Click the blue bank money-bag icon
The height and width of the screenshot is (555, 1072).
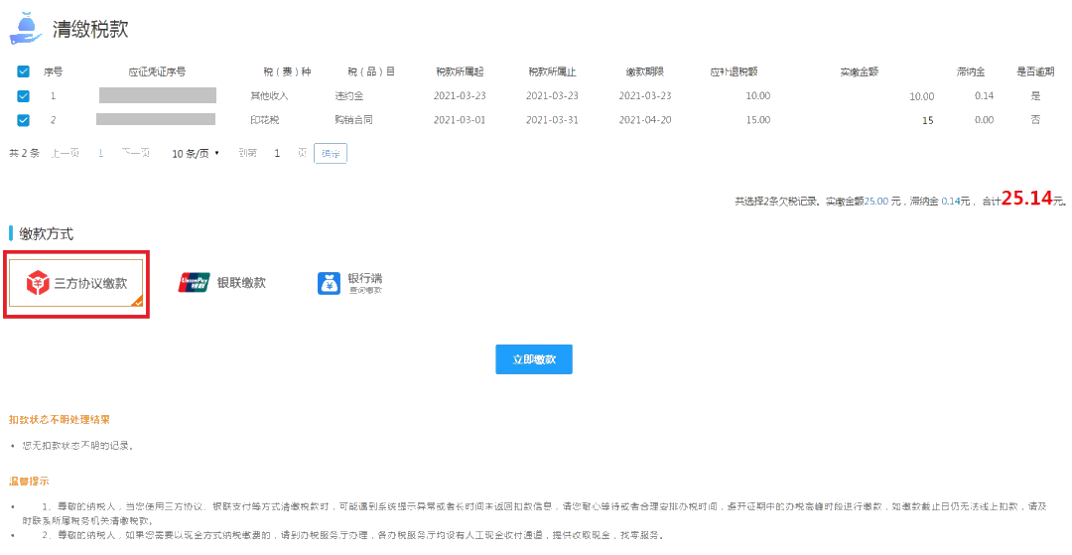point(329,283)
